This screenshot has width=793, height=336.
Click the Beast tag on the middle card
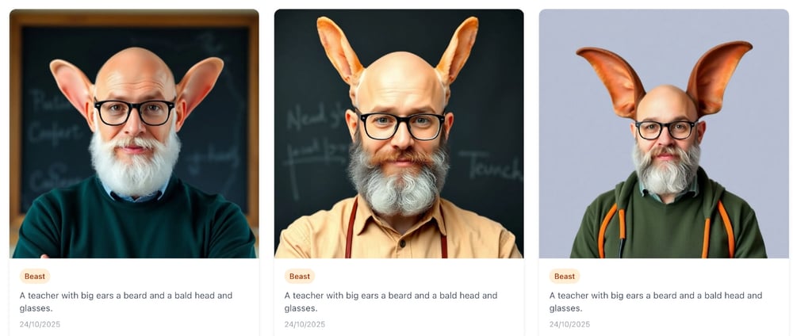[x=300, y=277]
